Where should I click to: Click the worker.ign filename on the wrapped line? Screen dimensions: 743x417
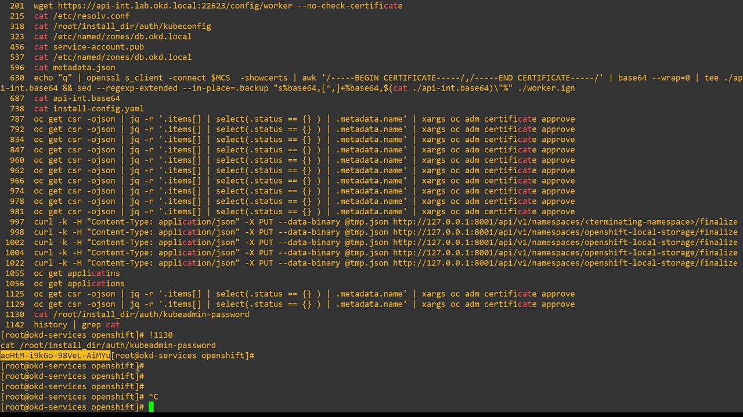click(x=546, y=88)
